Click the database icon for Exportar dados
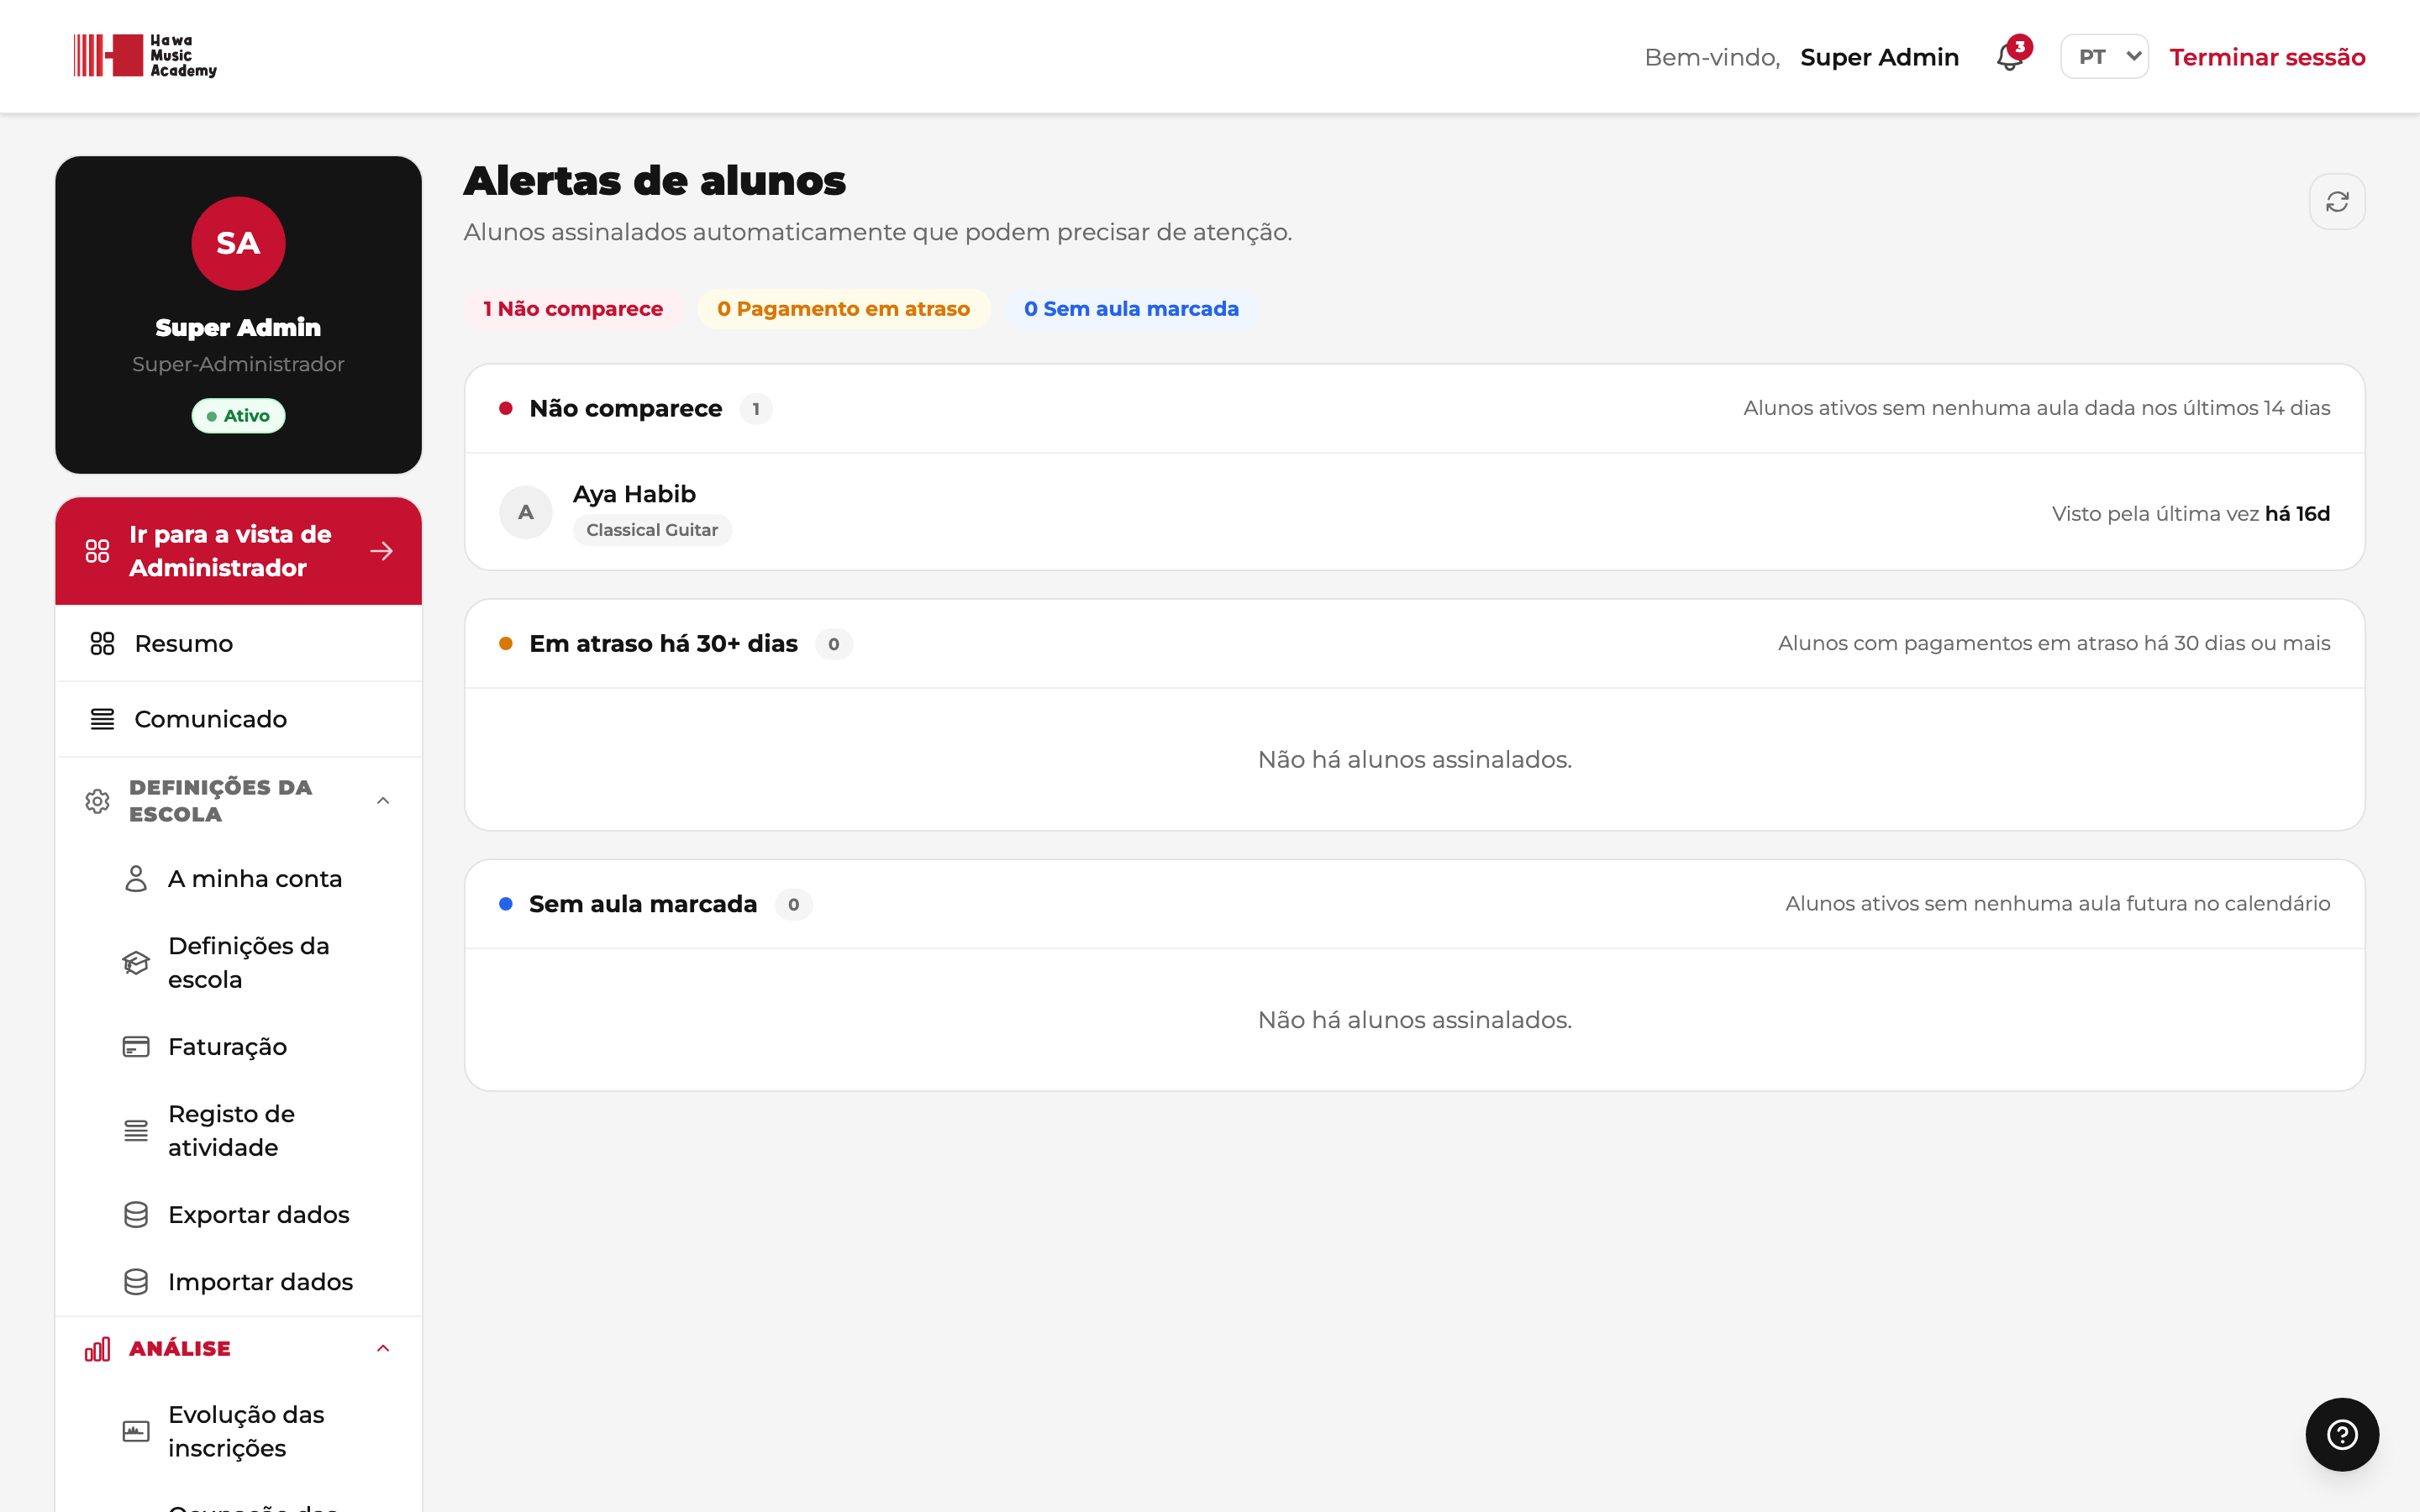Image resolution: width=2420 pixels, height=1512 pixels. (136, 1214)
